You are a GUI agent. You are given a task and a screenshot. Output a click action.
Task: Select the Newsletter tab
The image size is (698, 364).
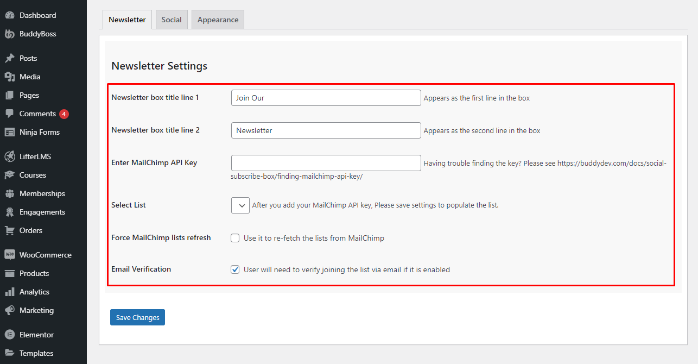[127, 20]
